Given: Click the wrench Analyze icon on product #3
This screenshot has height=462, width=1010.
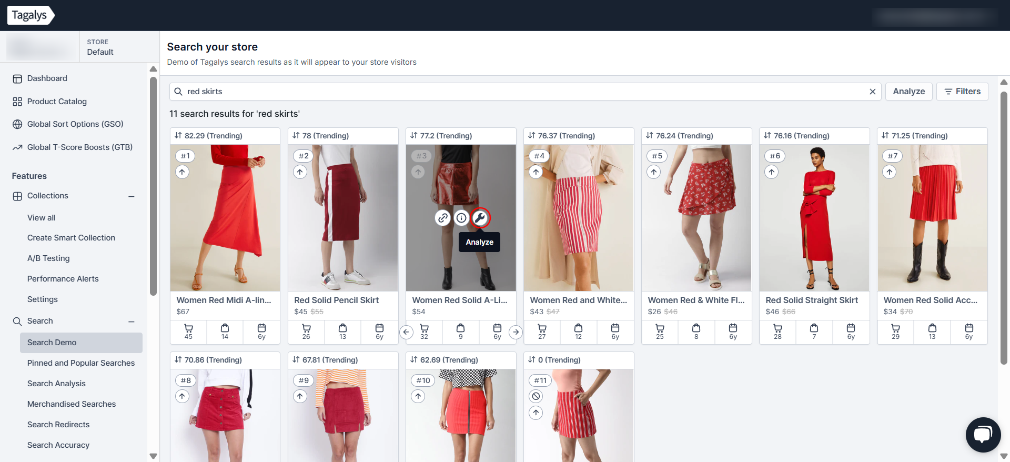Looking at the screenshot, I should click(x=480, y=218).
